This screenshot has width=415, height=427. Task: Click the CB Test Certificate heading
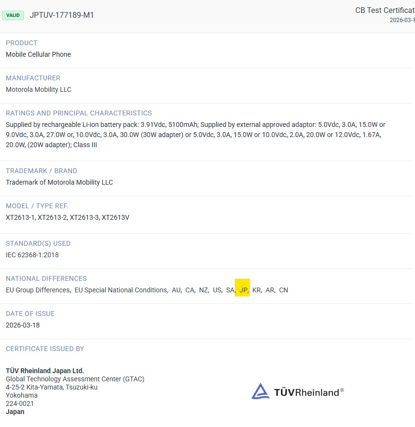pos(384,11)
